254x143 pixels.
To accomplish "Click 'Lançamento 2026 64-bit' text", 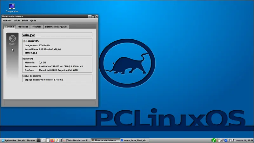I will 37,45.
